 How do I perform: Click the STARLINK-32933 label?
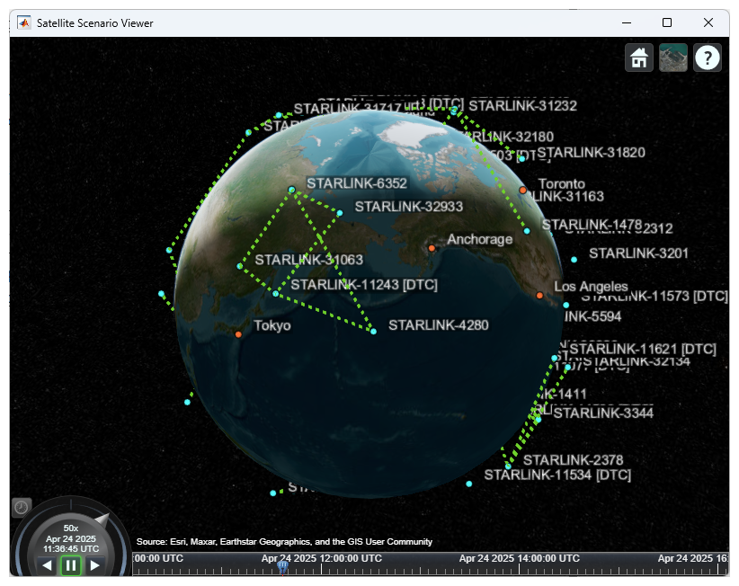pyautogui.click(x=409, y=207)
